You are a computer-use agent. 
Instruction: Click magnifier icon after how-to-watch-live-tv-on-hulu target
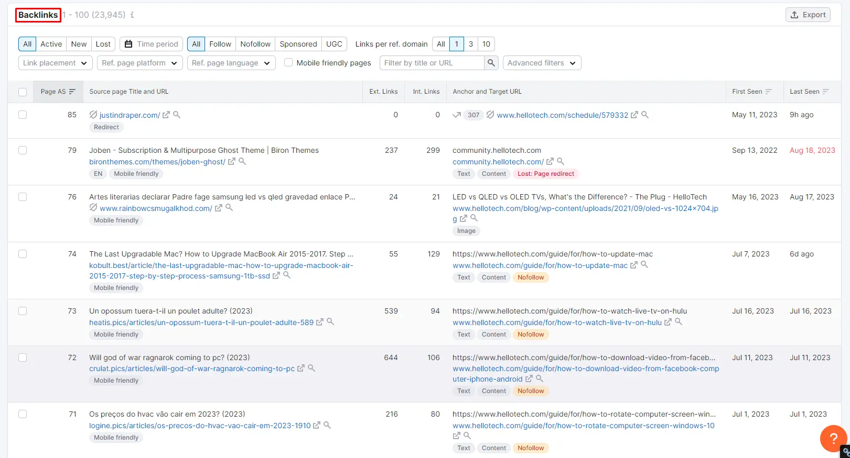[679, 322]
